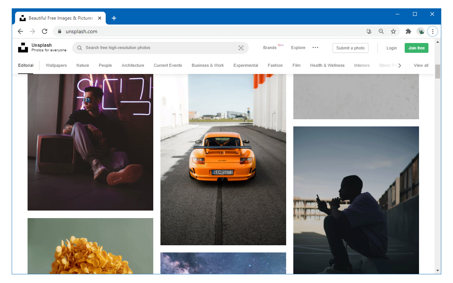This screenshot has height=283, width=453.
Task: Click the vertical scrollbar thumb
Action: (438, 71)
